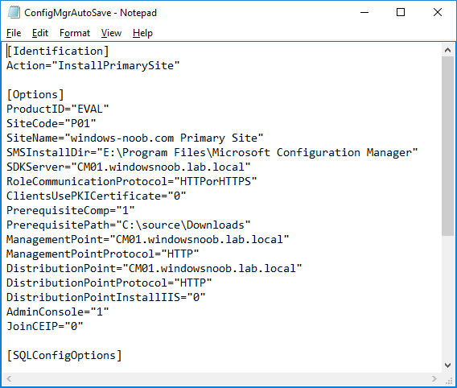
Task: Place cursor in the SiteCode="P01" line
Action: pyautogui.click(x=51, y=123)
